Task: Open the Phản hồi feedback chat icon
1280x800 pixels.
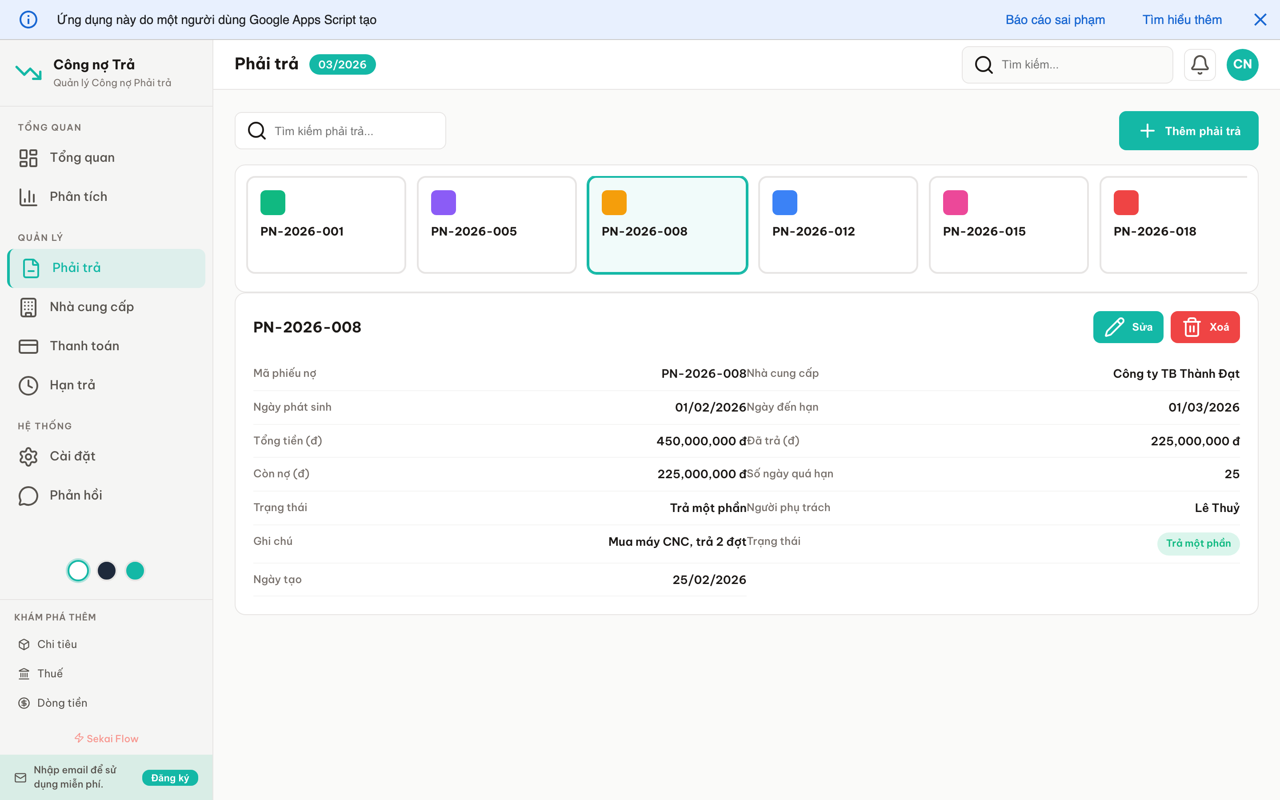Action: click(28, 496)
